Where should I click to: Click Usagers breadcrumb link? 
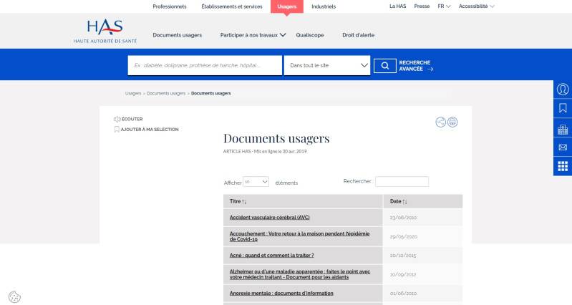click(132, 93)
